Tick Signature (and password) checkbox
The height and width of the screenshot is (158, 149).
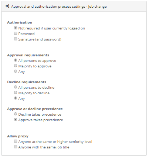16,39
